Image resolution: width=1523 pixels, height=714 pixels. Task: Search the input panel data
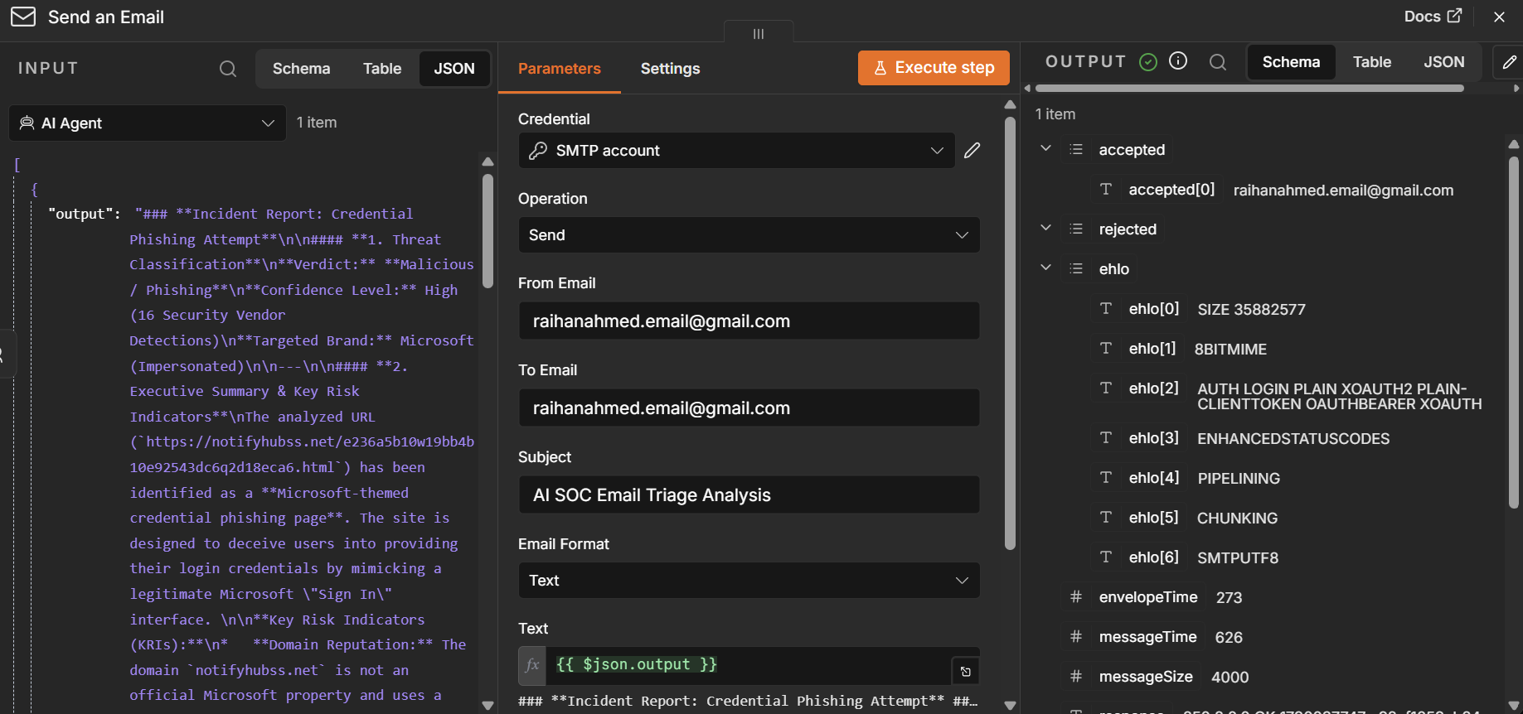[x=228, y=69]
